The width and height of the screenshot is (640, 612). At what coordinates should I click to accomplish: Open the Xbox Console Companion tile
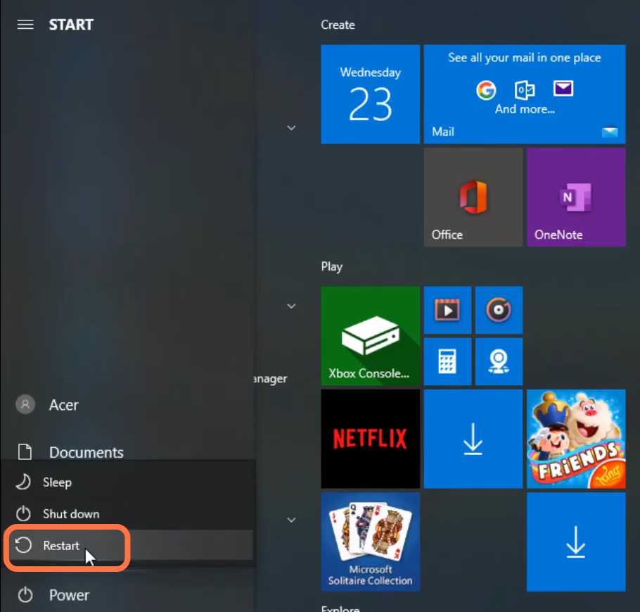(370, 336)
